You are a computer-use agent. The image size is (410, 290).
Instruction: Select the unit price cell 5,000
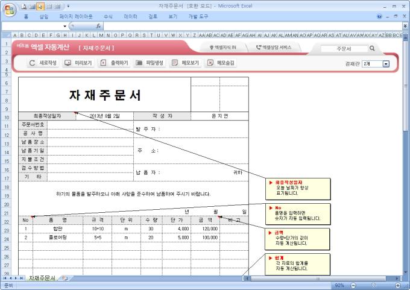(x=177, y=238)
